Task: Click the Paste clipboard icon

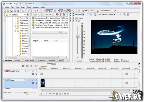Action: [29, 11]
